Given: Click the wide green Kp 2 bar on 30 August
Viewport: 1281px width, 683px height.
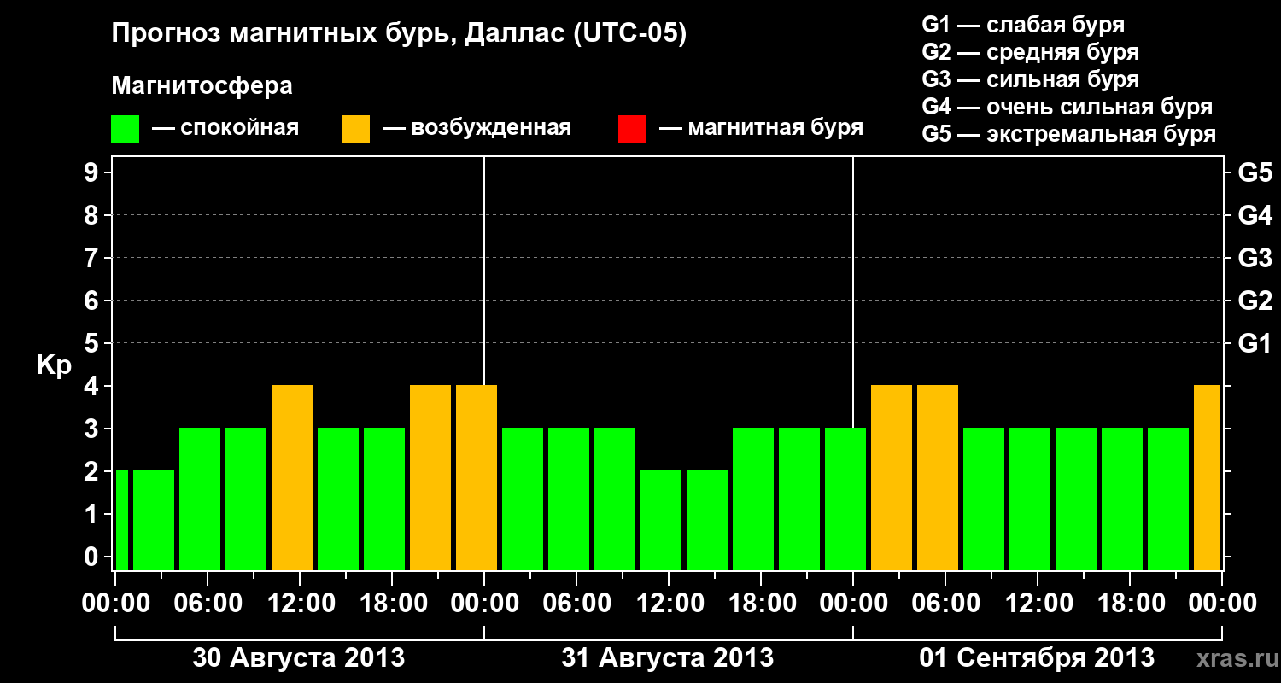Looking at the screenshot, I should tap(154, 520).
